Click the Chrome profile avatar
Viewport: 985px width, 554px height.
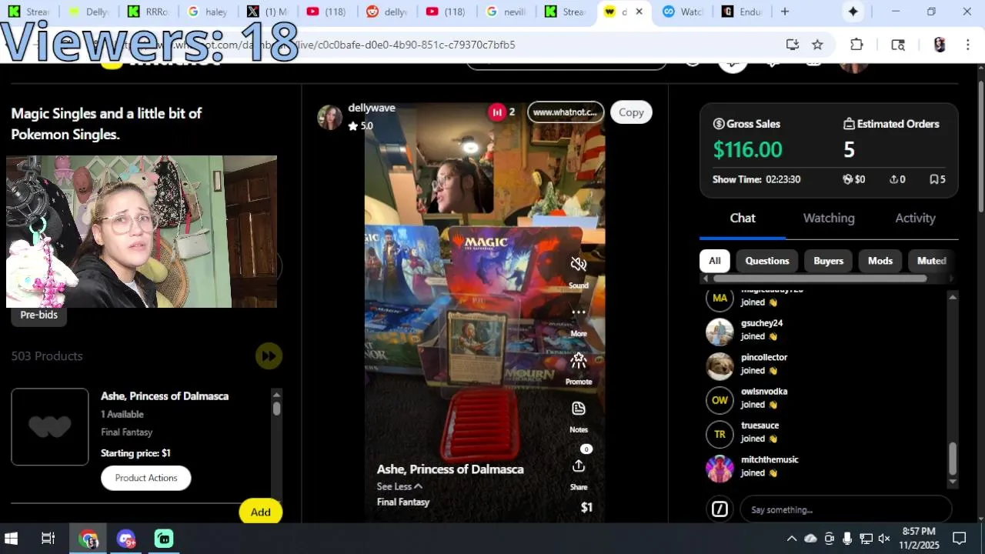coord(939,45)
